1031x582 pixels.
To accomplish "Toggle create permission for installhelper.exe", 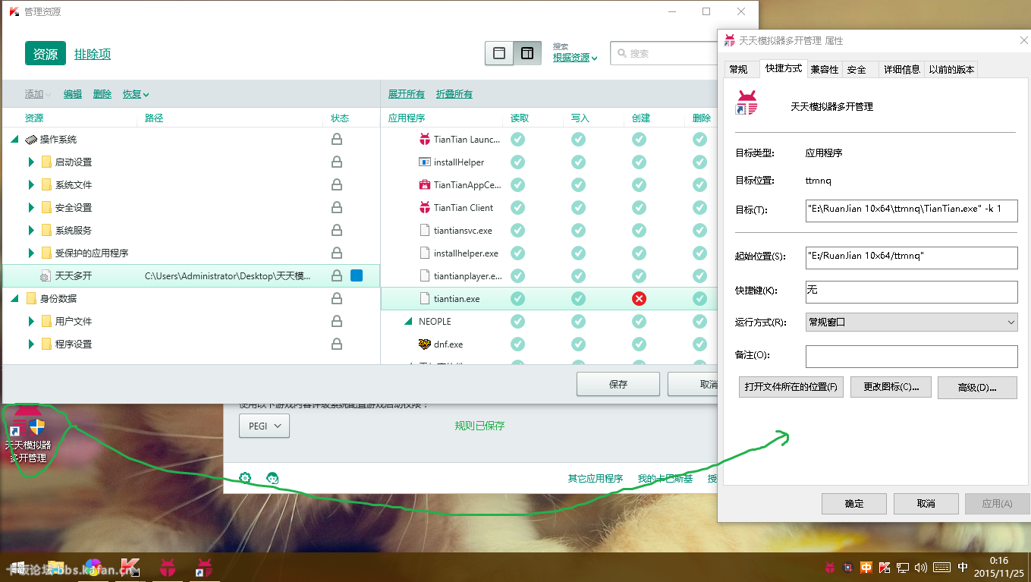I will (639, 253).
